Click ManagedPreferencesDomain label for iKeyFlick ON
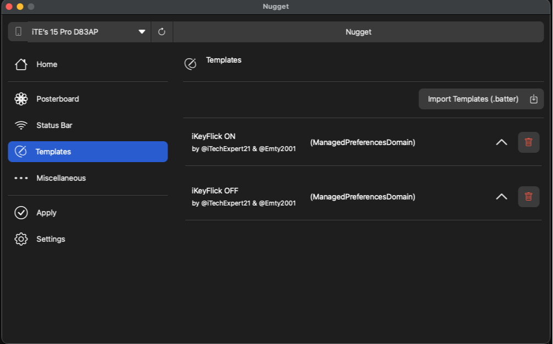553x344 pixels. pos(362,142)
